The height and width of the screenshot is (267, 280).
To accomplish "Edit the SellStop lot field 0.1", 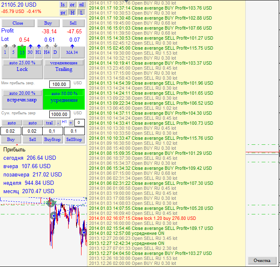I will [x=74, y=131].
